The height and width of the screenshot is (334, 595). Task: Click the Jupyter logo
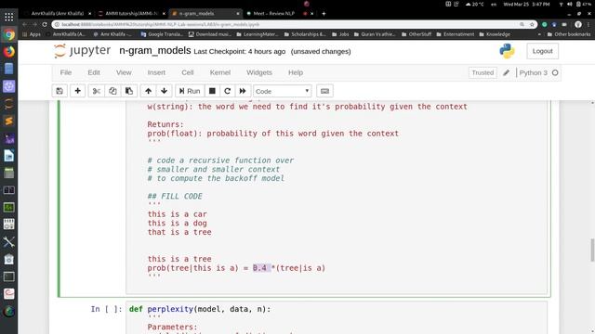pyautogui.click(x=83, y=51)
